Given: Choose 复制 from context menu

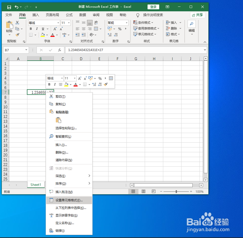Looking at the screenshot, I should 69,104.
